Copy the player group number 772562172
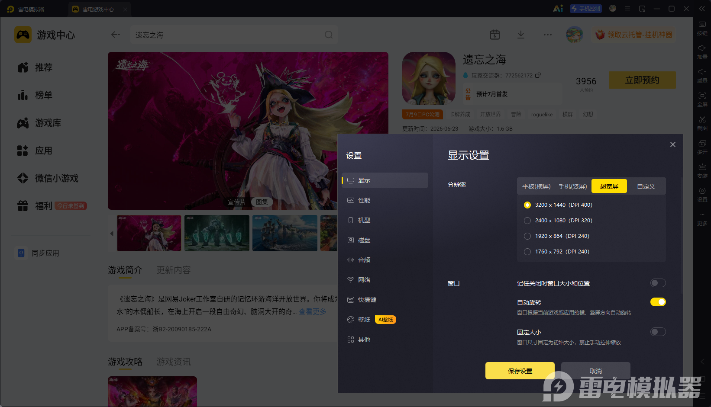The width and height of the screenshot is (711, 407). [x=538, y=75]
